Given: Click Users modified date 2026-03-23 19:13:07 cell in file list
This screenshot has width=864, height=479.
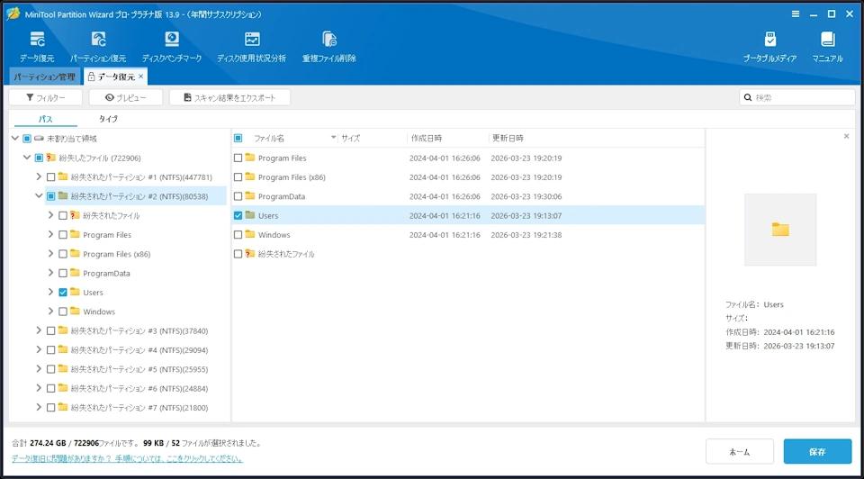Looking at the screenshot, I should (x=526, y=215).
